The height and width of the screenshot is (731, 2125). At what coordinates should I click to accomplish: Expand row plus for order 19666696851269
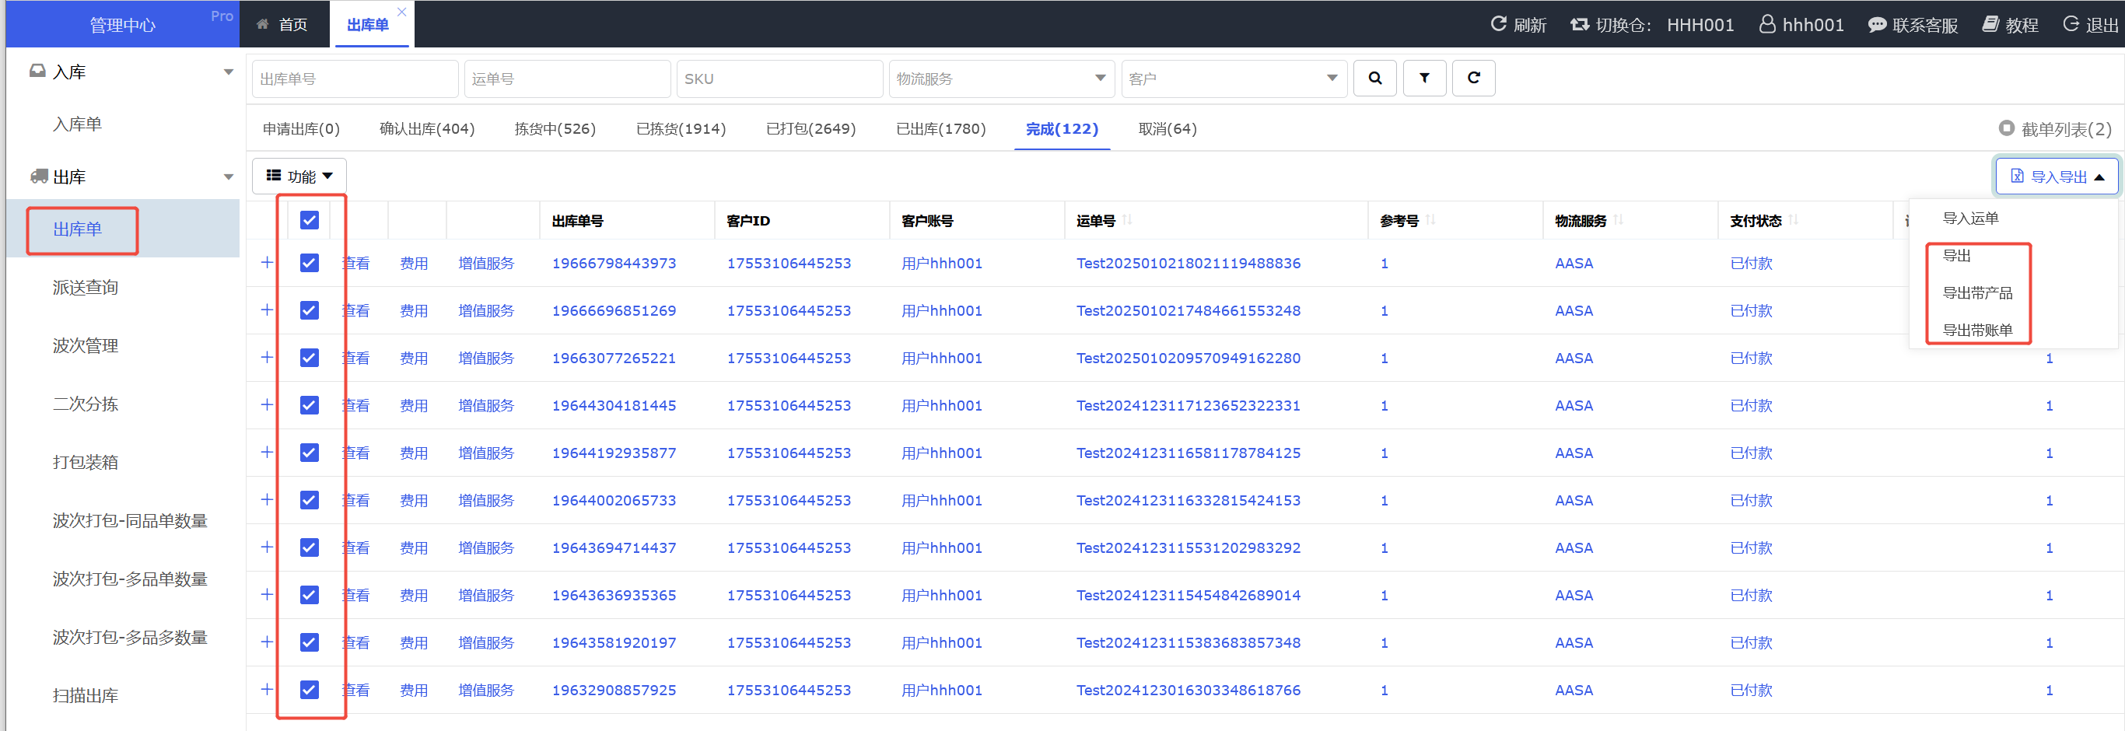267,310
